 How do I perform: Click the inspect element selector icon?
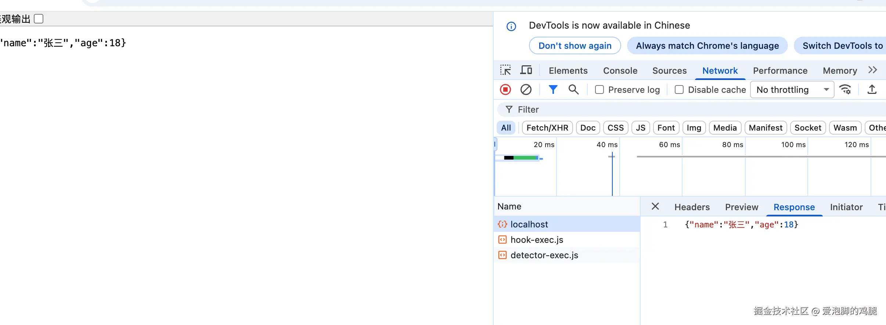point(505,70)
